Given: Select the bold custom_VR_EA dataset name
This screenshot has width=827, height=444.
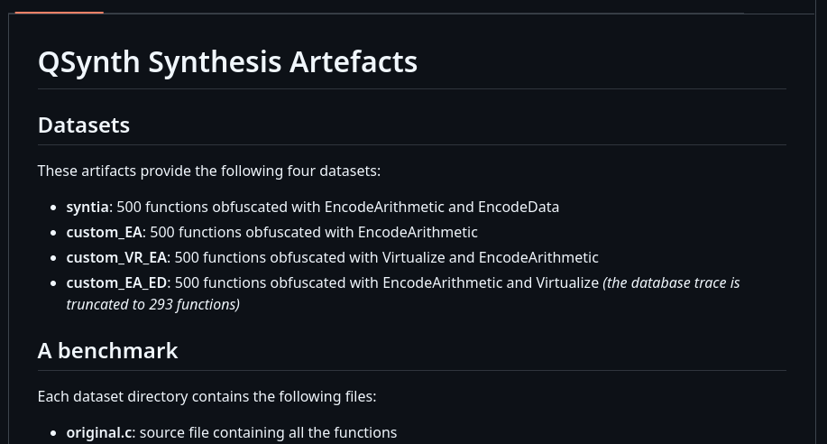Looking at the screenshot, I should (x=116, y=257).
